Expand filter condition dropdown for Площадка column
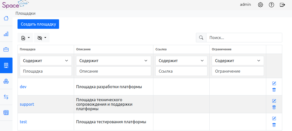This screenshot has height=131, width=292. [46, 61]
